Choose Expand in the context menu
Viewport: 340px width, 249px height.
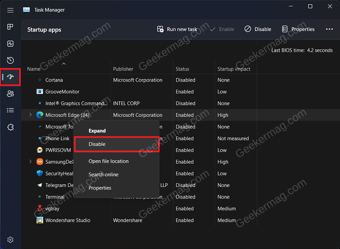point(97,131)
